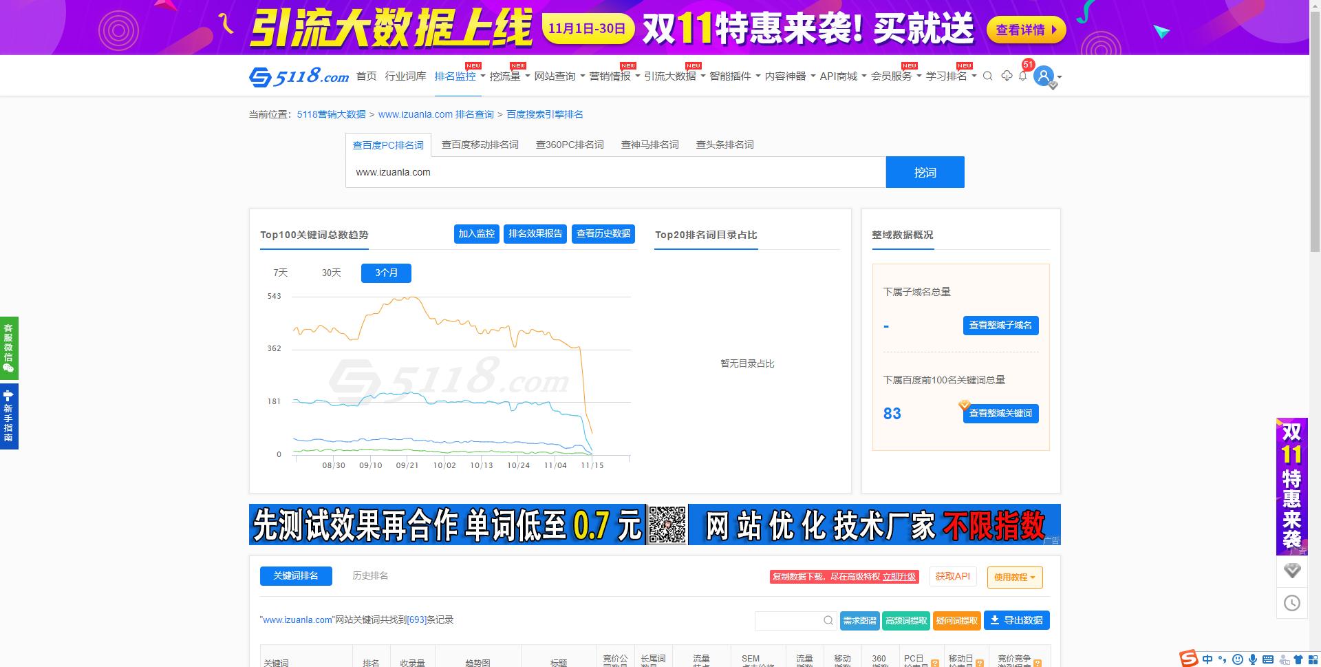Click the 疑问词提取 button

pyautogui.click(x=956, y=621)
